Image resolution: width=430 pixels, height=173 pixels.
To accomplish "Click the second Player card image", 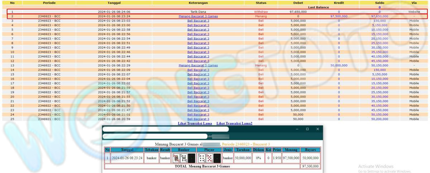I will 209,158.
